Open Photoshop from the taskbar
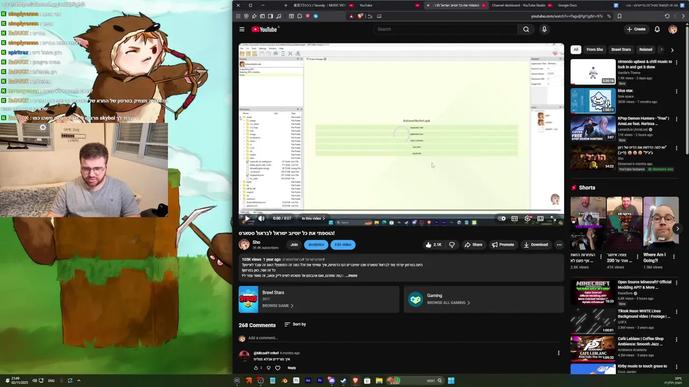 (296, 381)
